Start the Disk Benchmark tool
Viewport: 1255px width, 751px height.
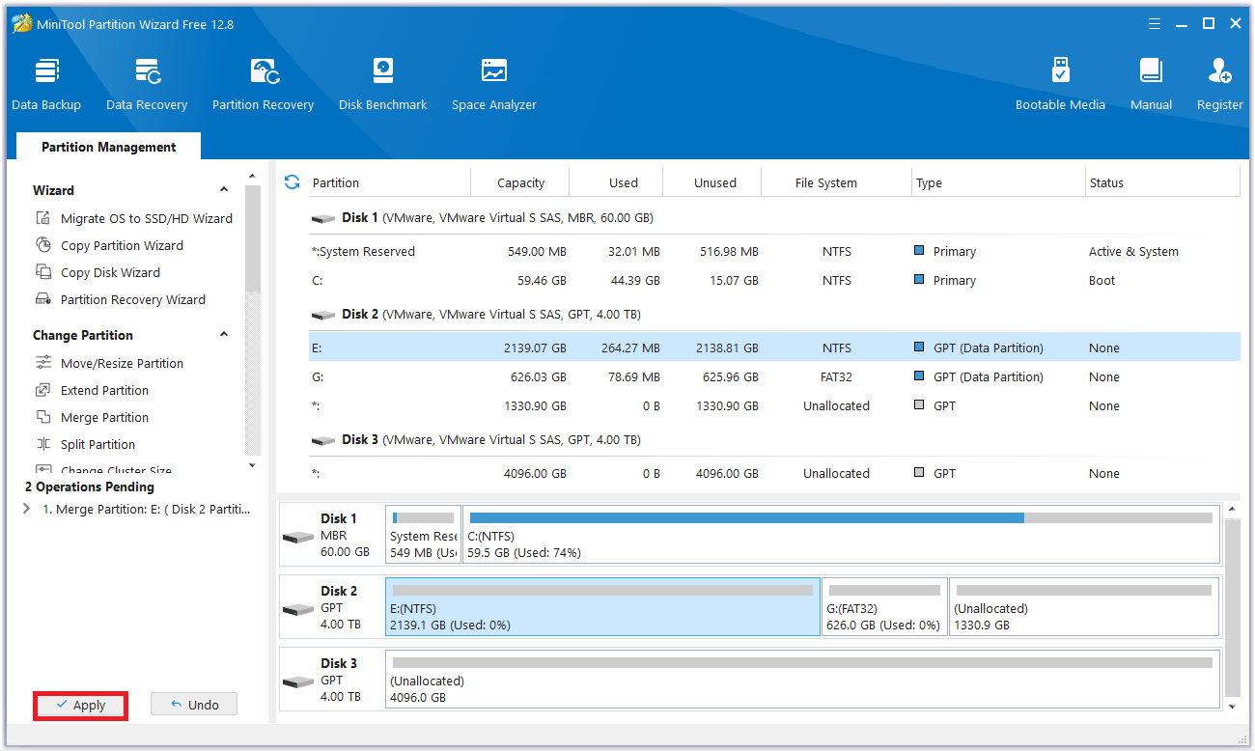383,84
